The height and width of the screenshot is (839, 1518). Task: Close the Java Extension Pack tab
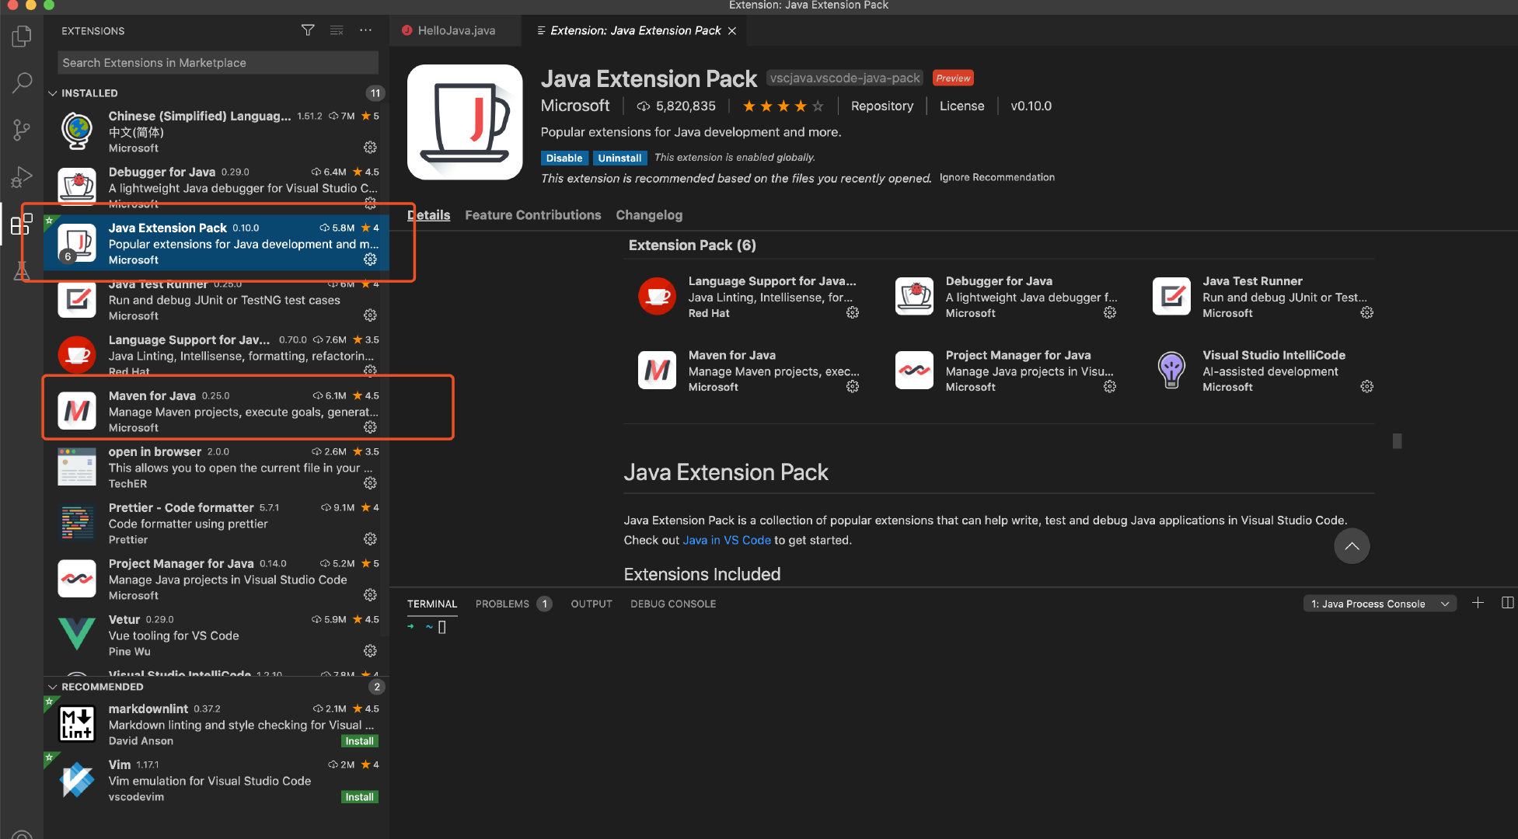731,31
